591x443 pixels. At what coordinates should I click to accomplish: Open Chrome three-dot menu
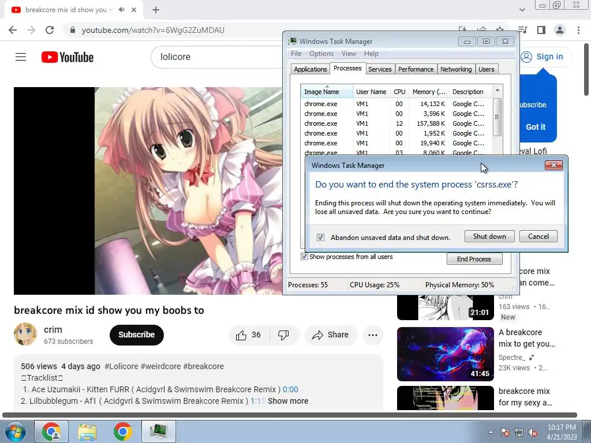(578, 30)
